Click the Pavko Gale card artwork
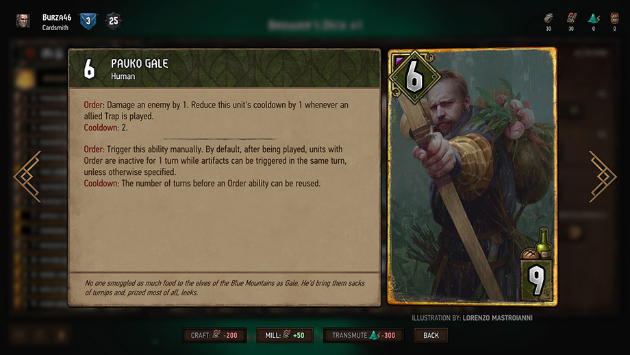Viewport: 630px width, 355px height. tap(472, 177)
